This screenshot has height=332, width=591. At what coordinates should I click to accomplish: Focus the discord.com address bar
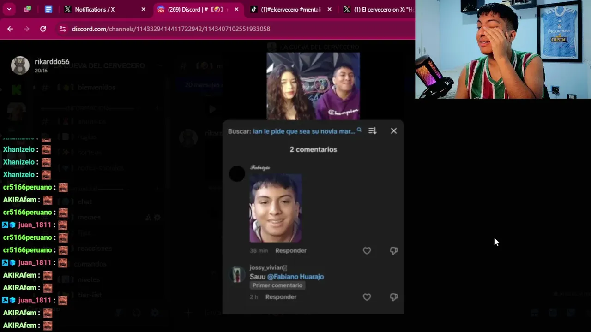tap(171, 29)
